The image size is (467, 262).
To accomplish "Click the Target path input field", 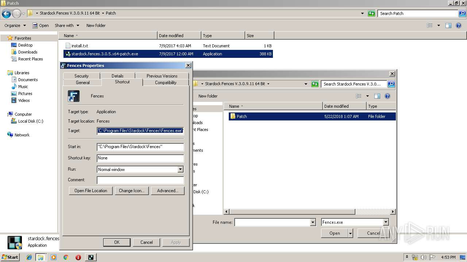I will pyautogui.click(x=140, y=131).
